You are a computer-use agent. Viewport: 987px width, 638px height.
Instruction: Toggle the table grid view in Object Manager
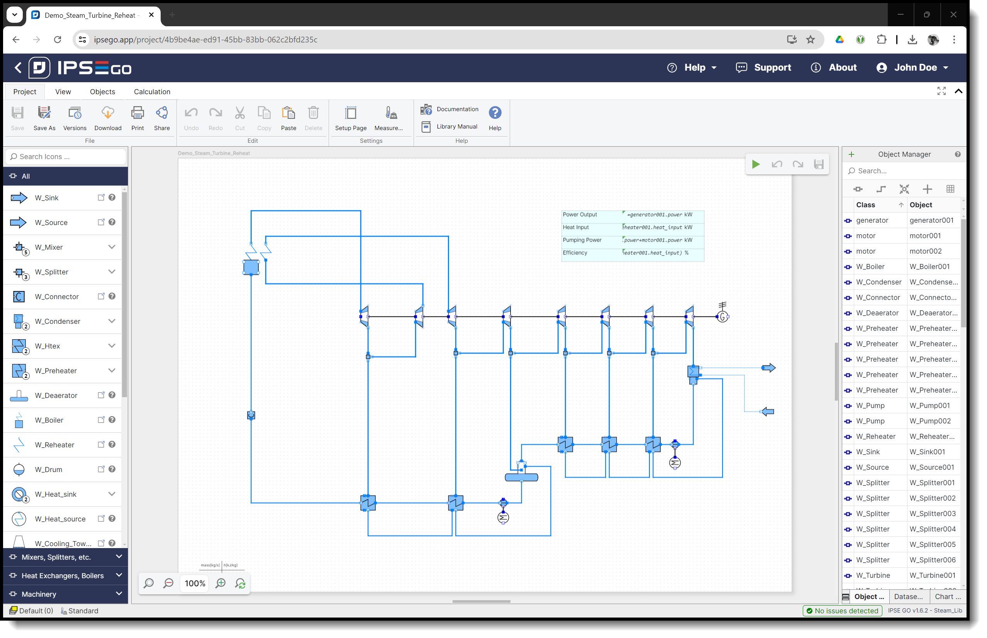tap(950, 190)
